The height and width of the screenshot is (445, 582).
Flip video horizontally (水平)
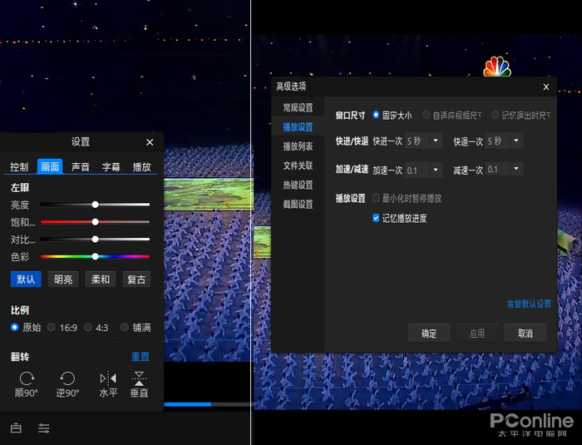(x=108, y=384)
